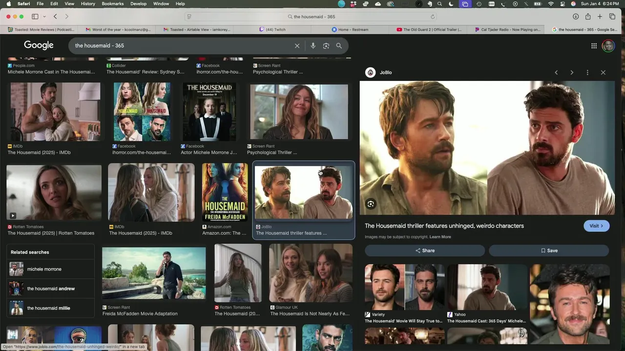Open IMDb kitchen scene thumbnail

click(x=55, y=112)
